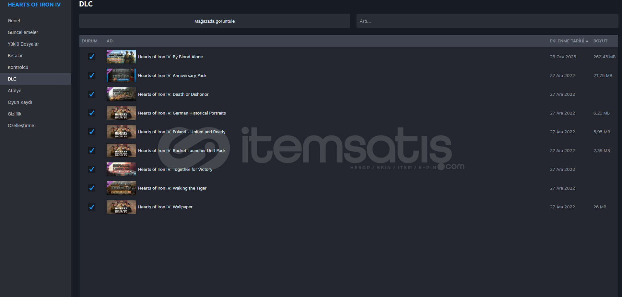Viewport: 622px width, 297px height.
Task: Uncheck the By Blood Alone DLC checkbox
Action: tap(92, 57)
